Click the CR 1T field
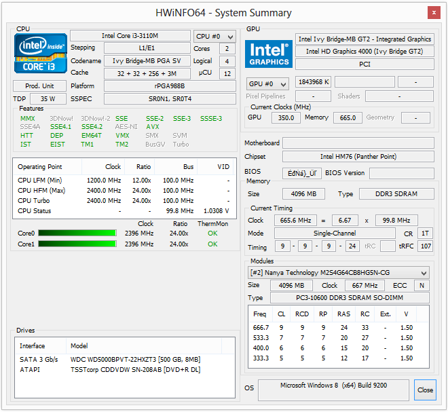 point(426,233)
